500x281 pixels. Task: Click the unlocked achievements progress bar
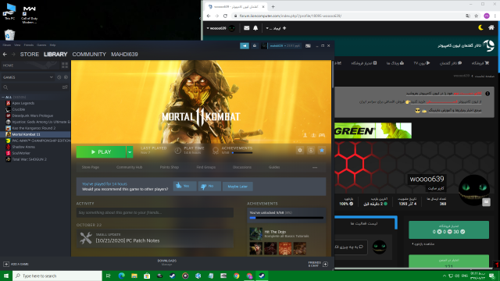287,218
